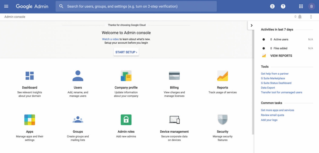
Task: Click the View Reports chart icon
Action: (264, 56)
